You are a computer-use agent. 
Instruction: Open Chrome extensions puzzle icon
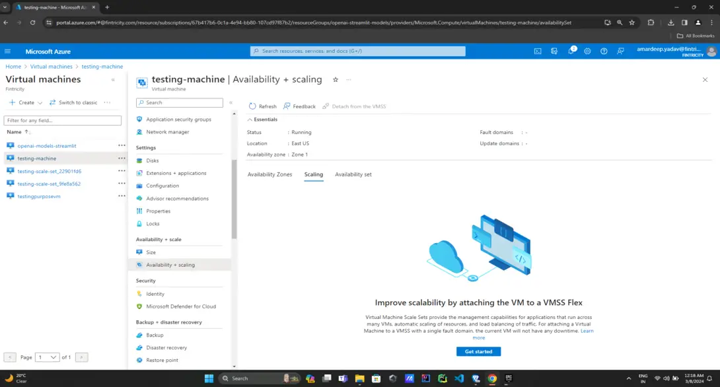pos(651,22)
